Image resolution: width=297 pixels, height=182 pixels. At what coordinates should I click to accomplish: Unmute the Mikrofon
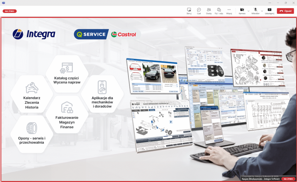255,11
